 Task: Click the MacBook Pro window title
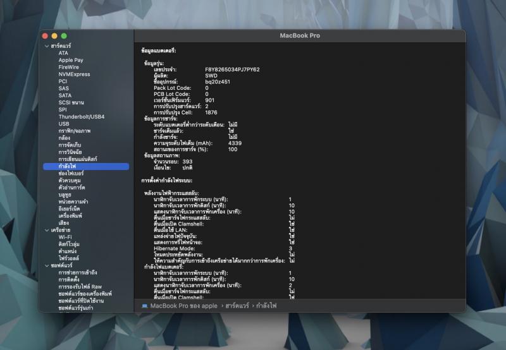300,35
